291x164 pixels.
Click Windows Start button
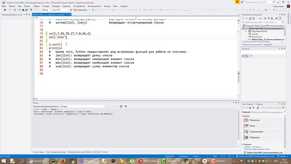pos(4,161)
